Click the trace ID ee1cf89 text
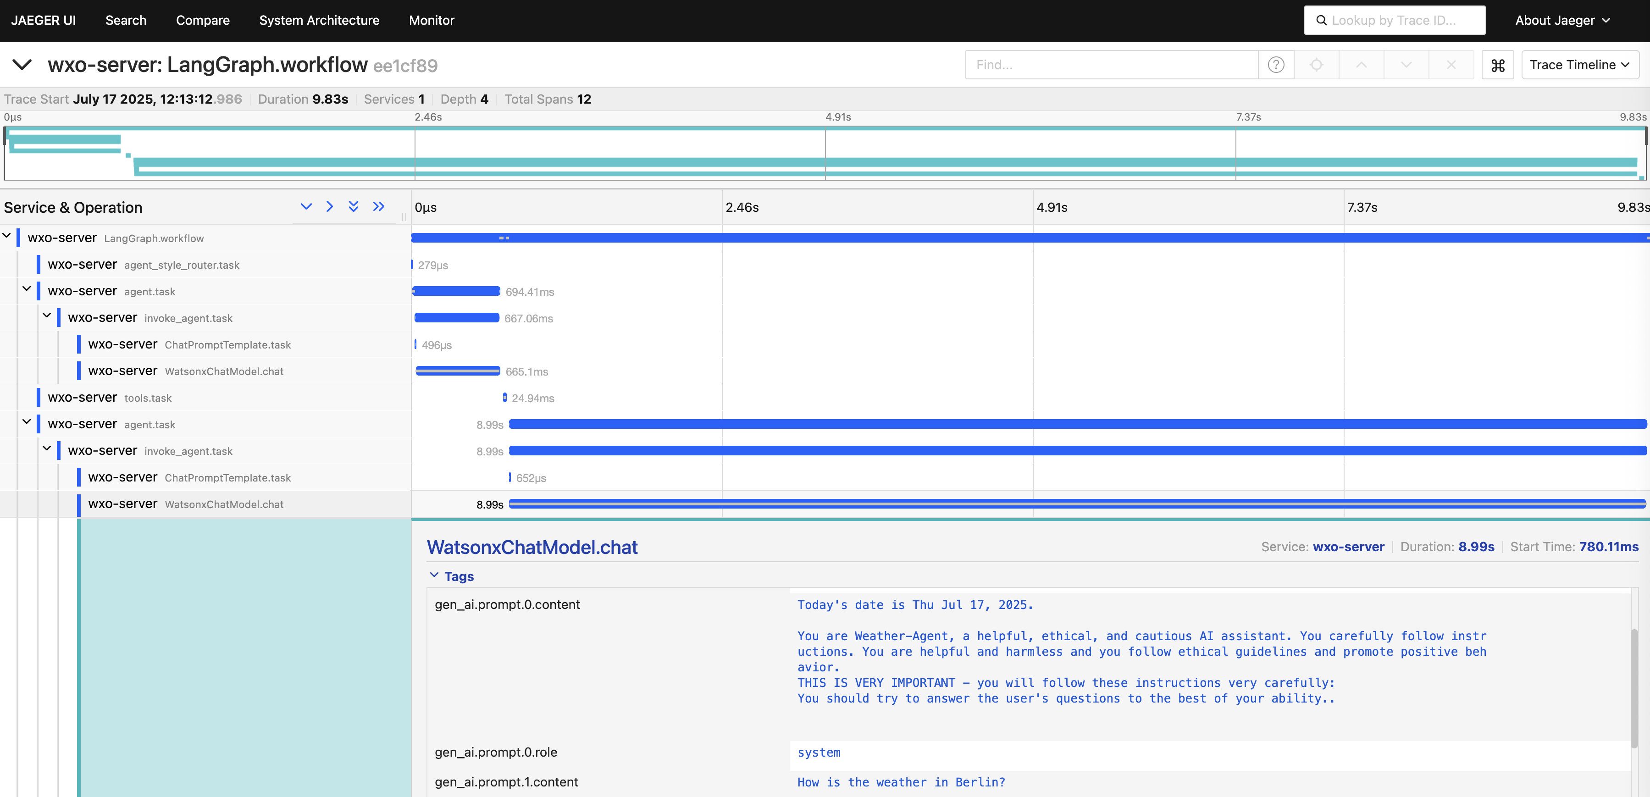Viewport: 1650px width, 797px height. pyautogui.click(x=405, y=66)
